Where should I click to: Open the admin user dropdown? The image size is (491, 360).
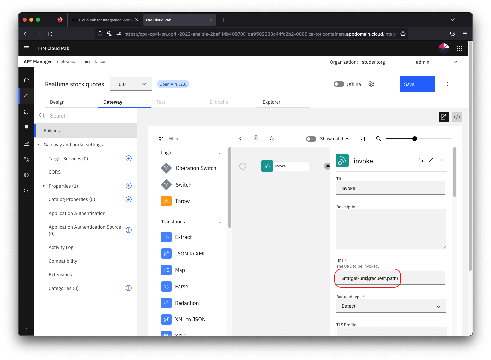437,62
